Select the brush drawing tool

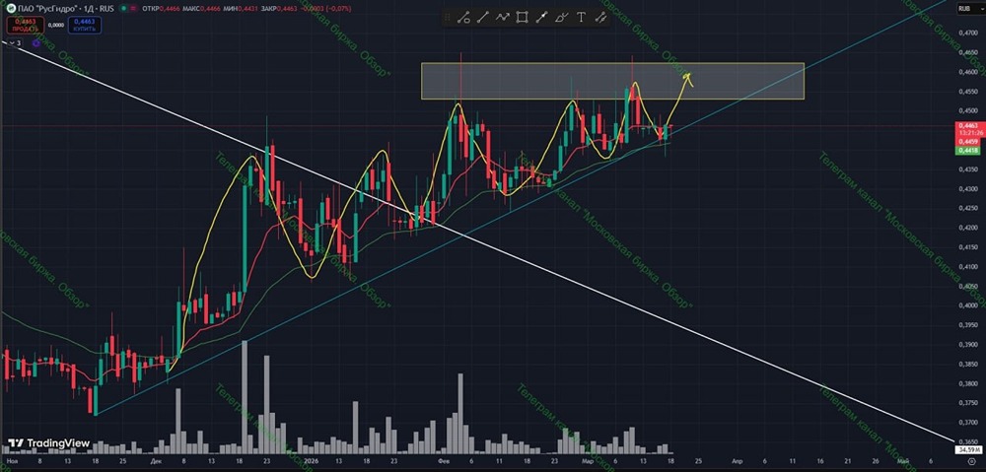click(562, 18)
